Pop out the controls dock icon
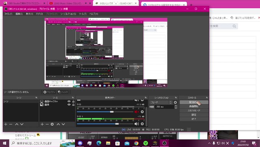Screen dimensions: 260x147 tap(207, 97)
